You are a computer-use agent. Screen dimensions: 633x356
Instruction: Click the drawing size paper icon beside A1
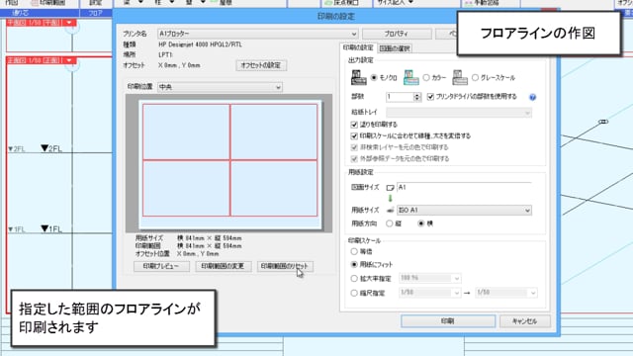click(x=390, y=188)
